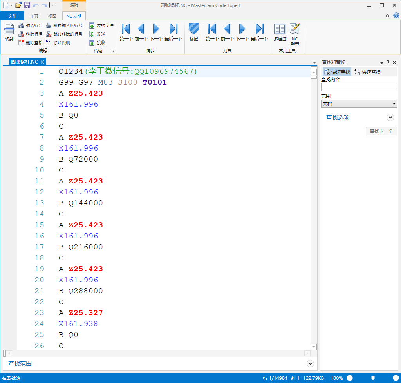Click 跳过插入的行号 option
This screenshot has width=401, height=383.
tap(64, 25)
